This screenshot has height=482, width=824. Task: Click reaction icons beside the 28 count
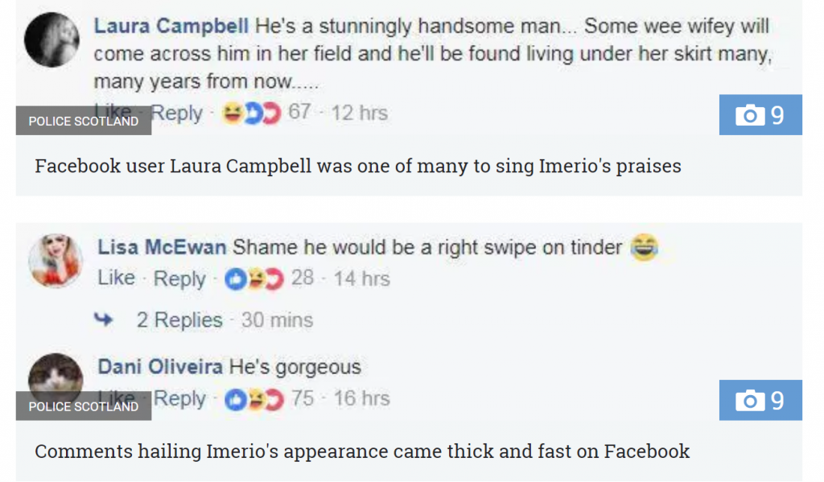pyautogui.click(x=254, y=279)
